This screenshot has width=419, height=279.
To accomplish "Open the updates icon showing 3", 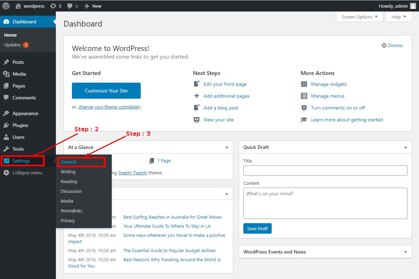I will [53, 6].
